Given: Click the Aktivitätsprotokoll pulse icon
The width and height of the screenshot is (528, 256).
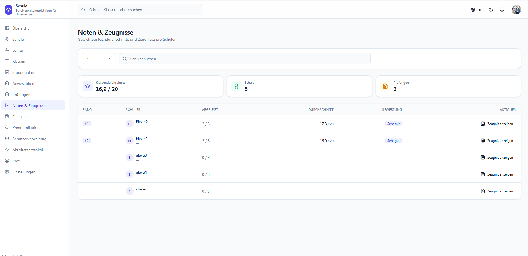Looking at the screenshot, I should (7, 150).
